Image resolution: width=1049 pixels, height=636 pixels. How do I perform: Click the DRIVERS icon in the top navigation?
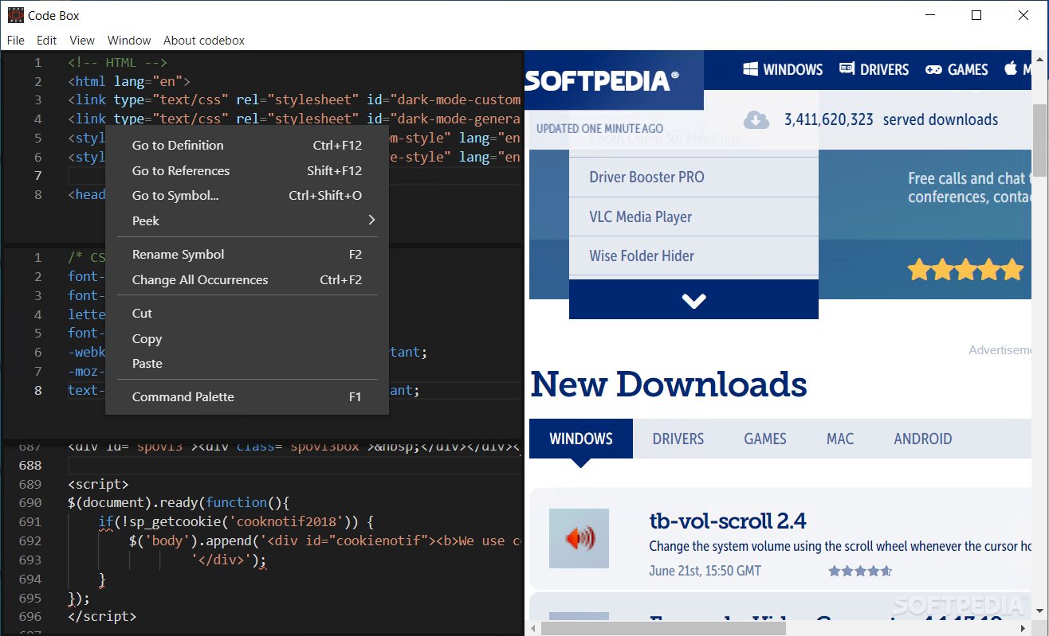(845, 69)
